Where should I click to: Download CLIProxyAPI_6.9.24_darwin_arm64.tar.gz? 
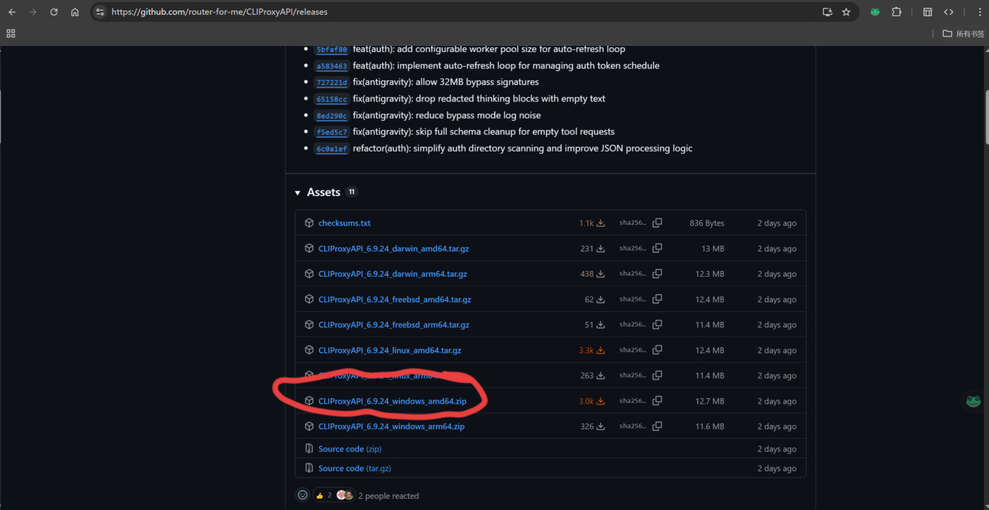tap(392, 274)
